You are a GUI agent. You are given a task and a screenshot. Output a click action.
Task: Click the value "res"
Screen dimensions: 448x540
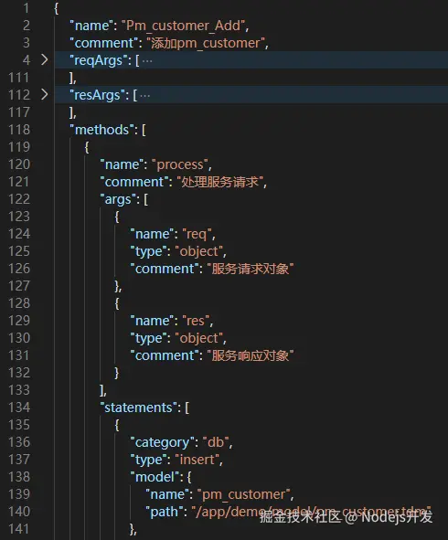tap(196, 321)
